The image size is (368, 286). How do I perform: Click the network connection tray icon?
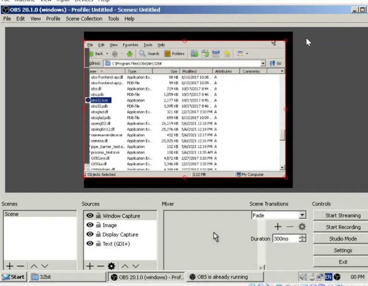(x=320, y=277)
